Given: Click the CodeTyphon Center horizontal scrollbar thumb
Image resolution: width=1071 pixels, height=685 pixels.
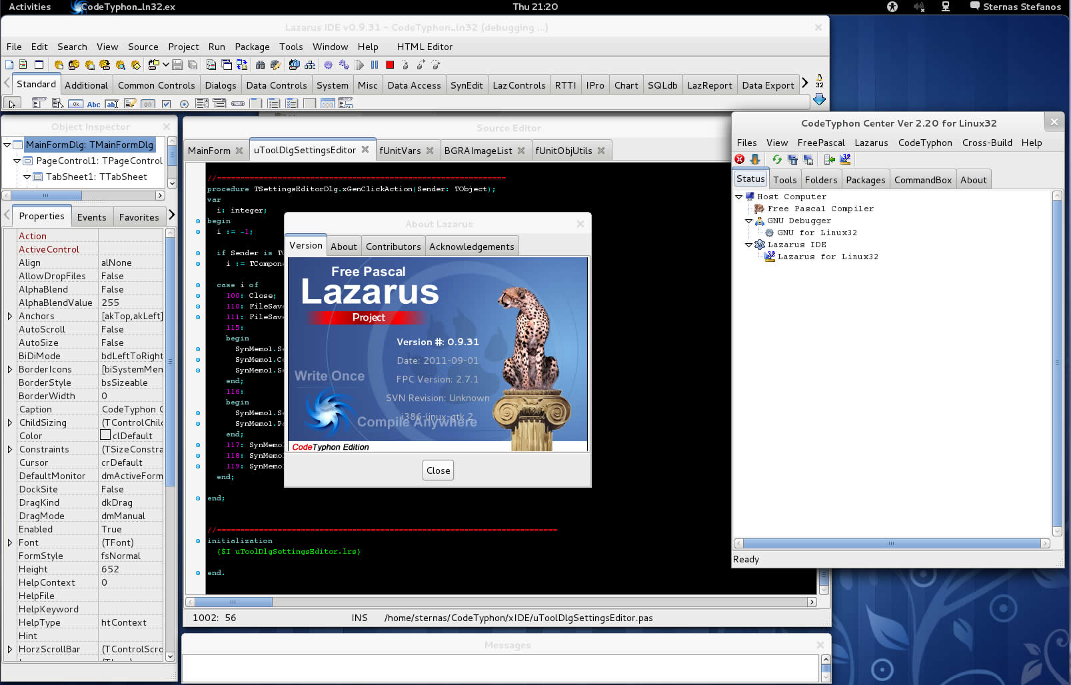Looking at the screenshot, I should pos(892,544).
